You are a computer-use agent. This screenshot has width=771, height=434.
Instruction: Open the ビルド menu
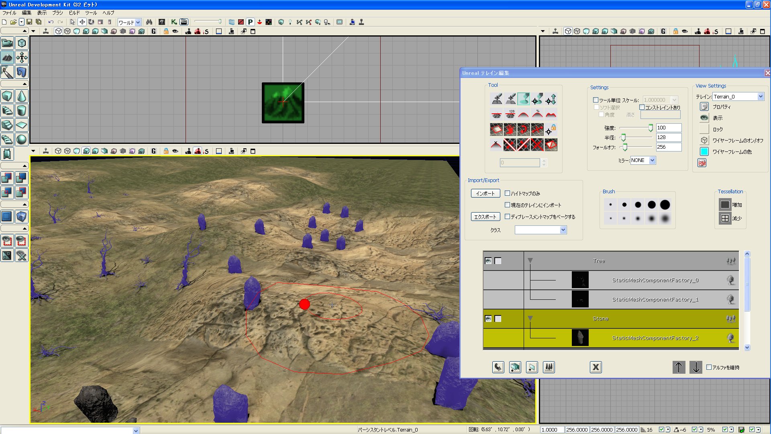tap(74, 13)
